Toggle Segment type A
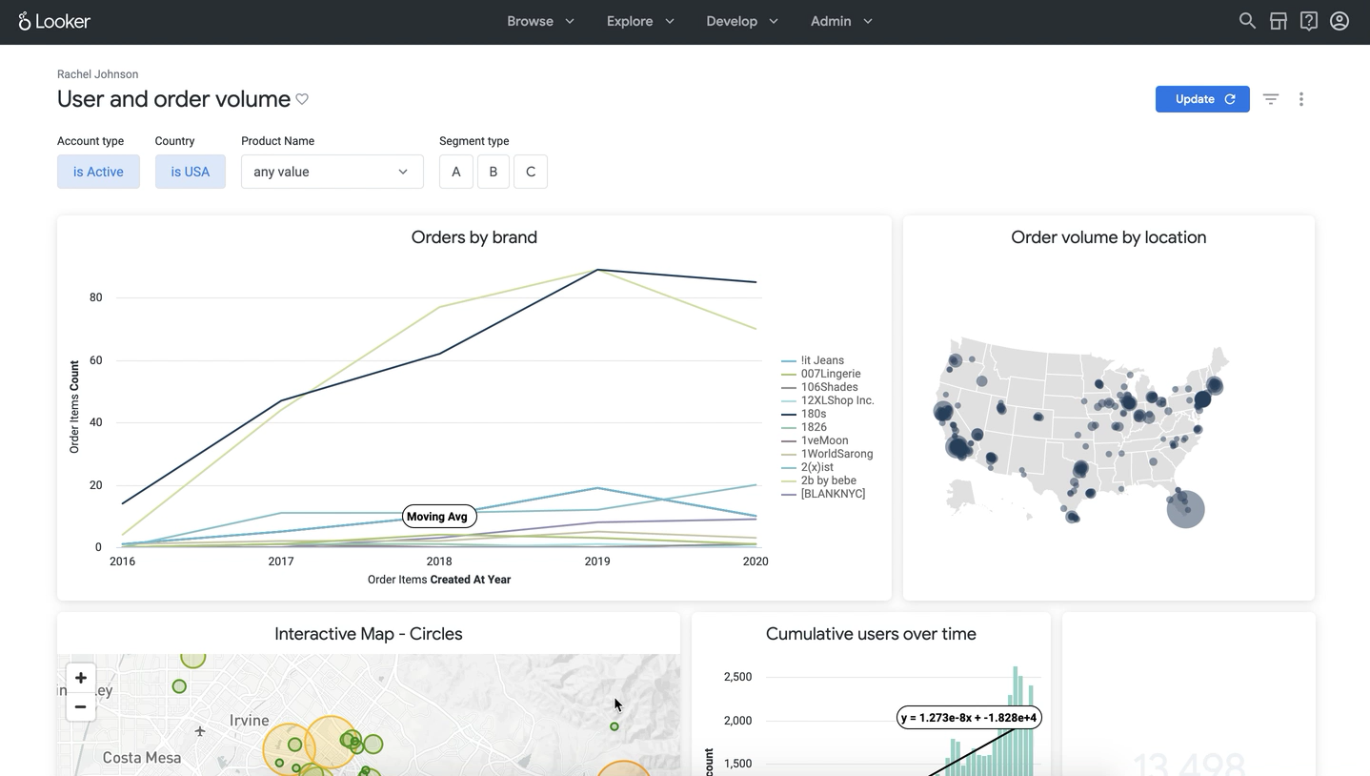 point(455,172)
